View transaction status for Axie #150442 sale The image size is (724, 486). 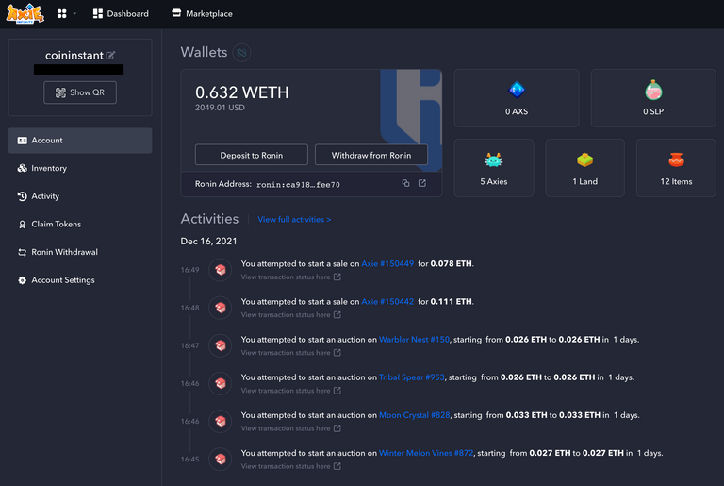click(x=291, y=315)
